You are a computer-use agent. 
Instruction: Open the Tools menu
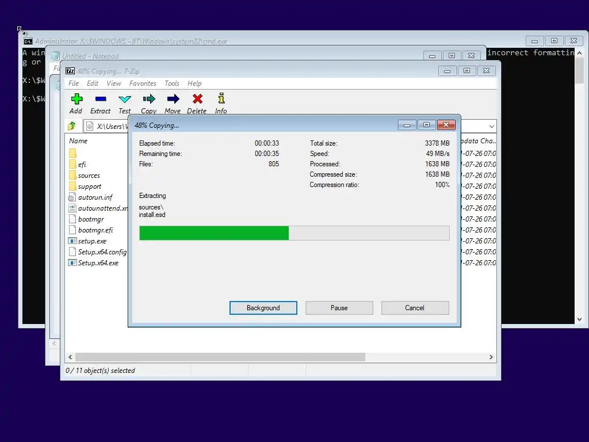pos(171,83)
